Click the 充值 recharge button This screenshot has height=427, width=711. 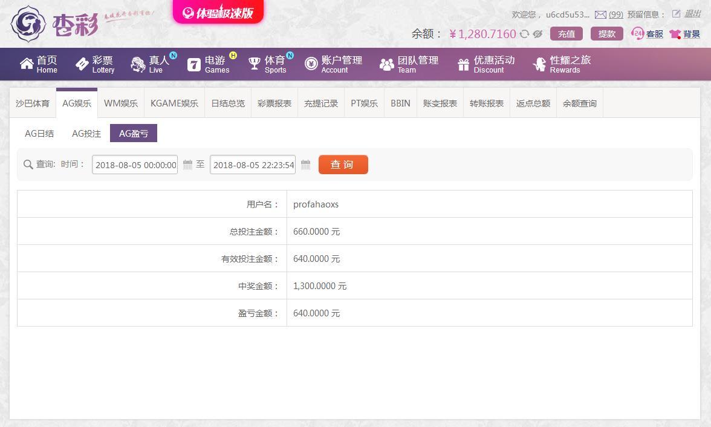[567, 34]
